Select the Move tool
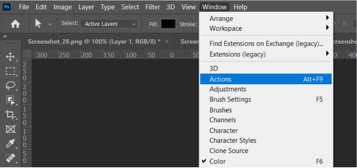The image size is (357, 168). pyautogui.click(x=10, y=56)
